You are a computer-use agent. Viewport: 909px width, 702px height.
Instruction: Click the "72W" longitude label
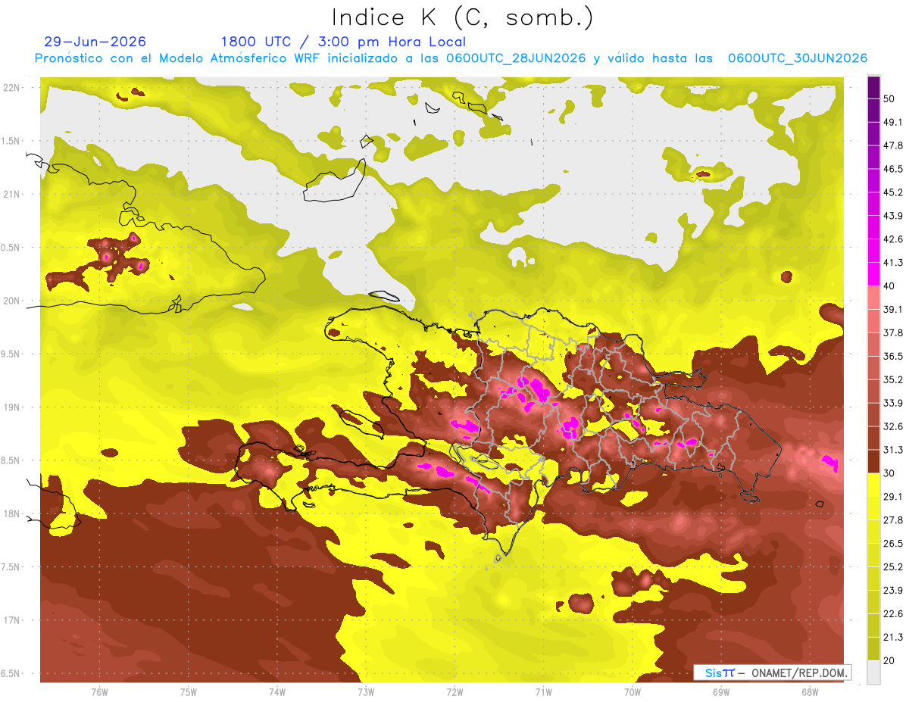click(454, 691)
